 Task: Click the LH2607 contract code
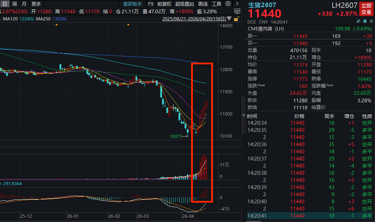coord(345,5)
